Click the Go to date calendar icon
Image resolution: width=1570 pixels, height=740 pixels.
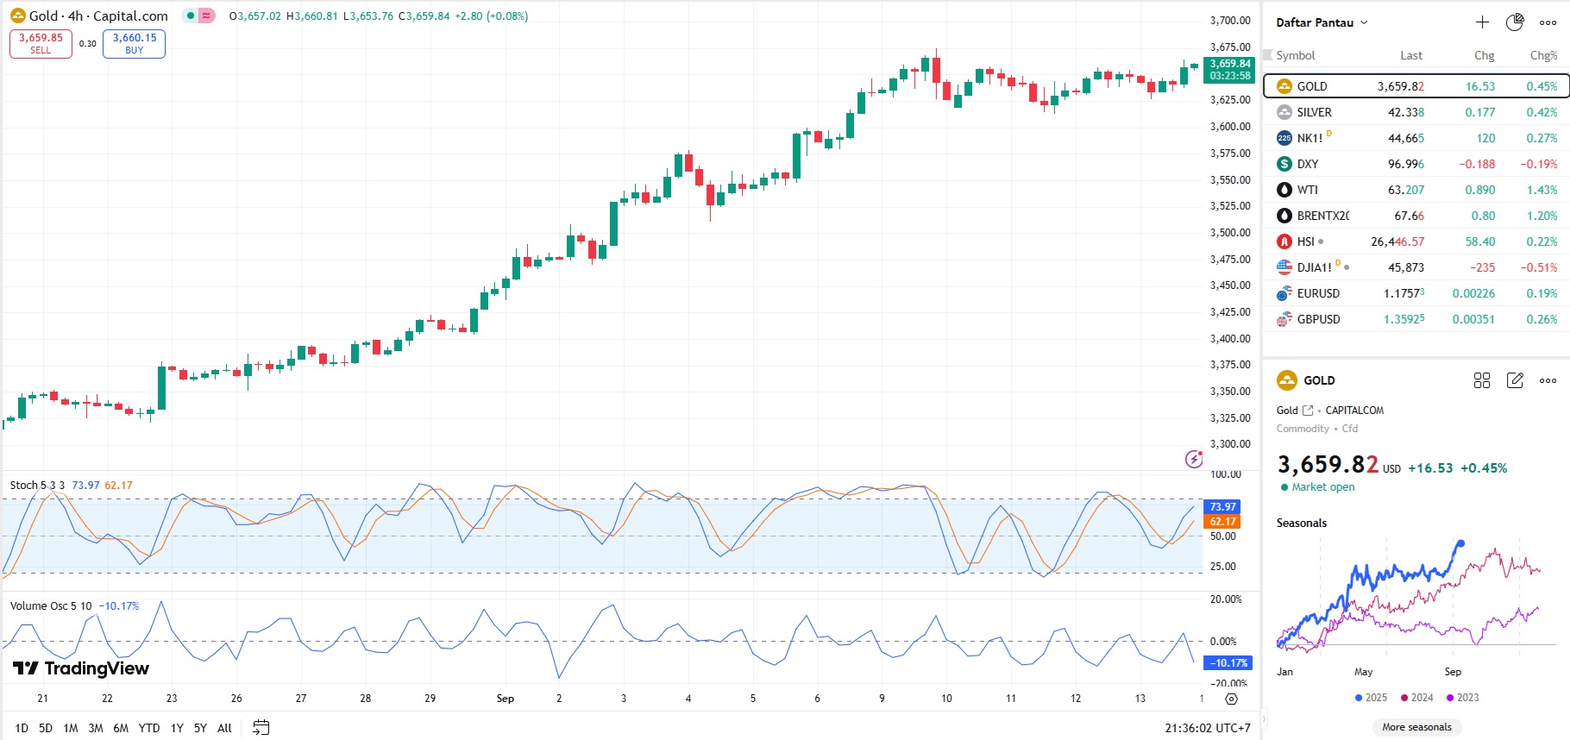click(x=261, y=728)
